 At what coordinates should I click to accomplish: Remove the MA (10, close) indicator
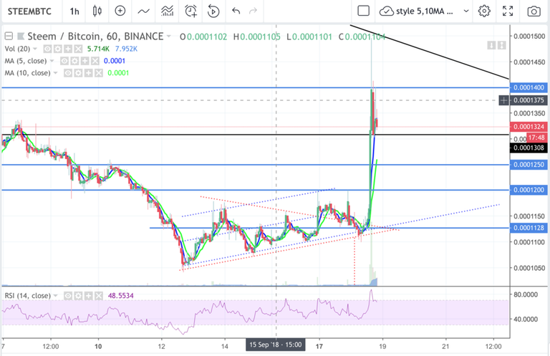99,73
